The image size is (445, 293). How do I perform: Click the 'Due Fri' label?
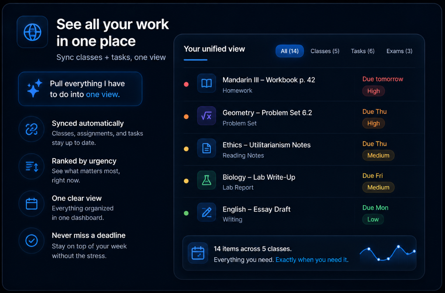pos(373,176)
